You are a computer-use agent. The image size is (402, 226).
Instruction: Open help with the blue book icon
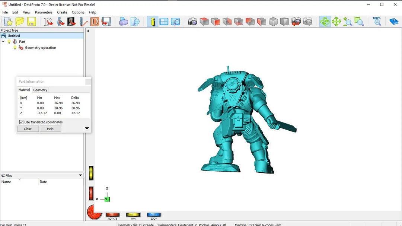[x=394, y=22]
